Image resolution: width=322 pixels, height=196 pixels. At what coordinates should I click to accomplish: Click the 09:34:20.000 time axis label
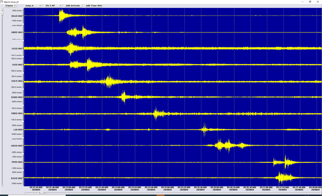click(135, 187)
